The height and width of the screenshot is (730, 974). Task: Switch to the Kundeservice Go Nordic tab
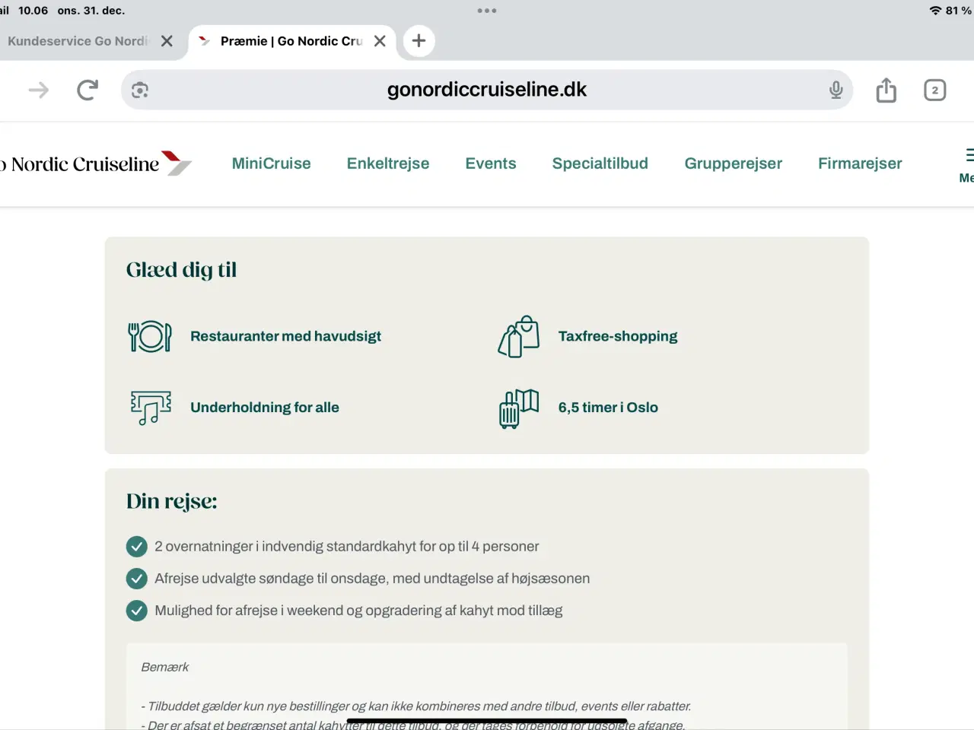tap(78, 41)
